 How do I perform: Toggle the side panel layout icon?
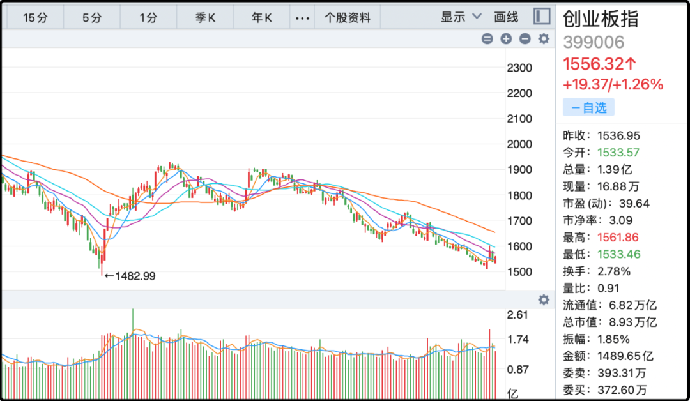click(x=542, y=17)
